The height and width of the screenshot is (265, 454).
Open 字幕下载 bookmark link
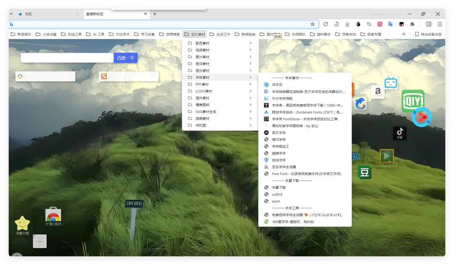click(305, 187)
